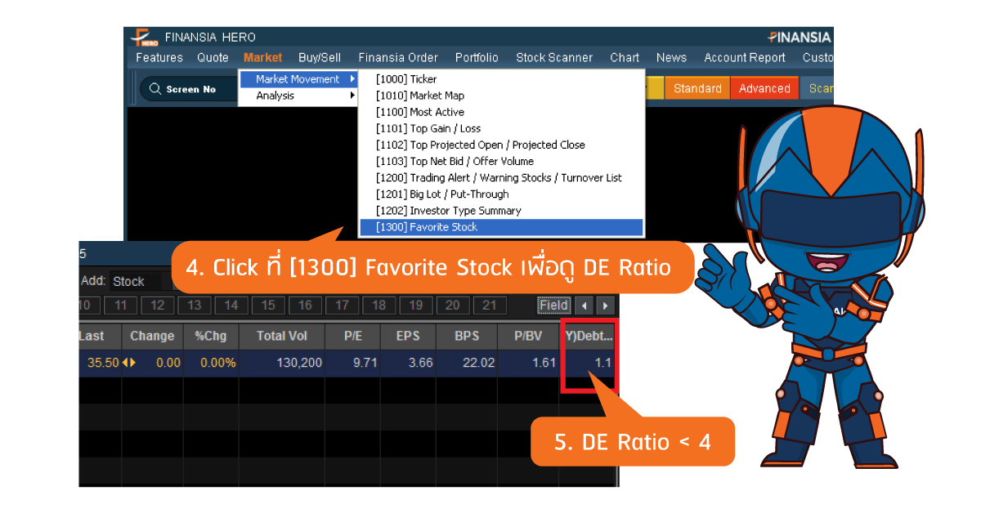Click the BPS column header
This screenshot has width=981, height=522.
click(x=467, y=336)
